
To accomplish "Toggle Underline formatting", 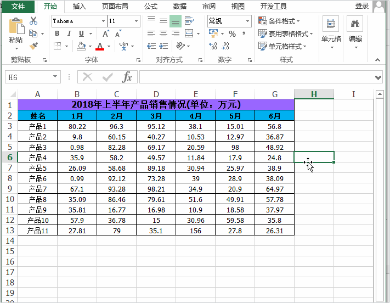I will pos(81,33).
